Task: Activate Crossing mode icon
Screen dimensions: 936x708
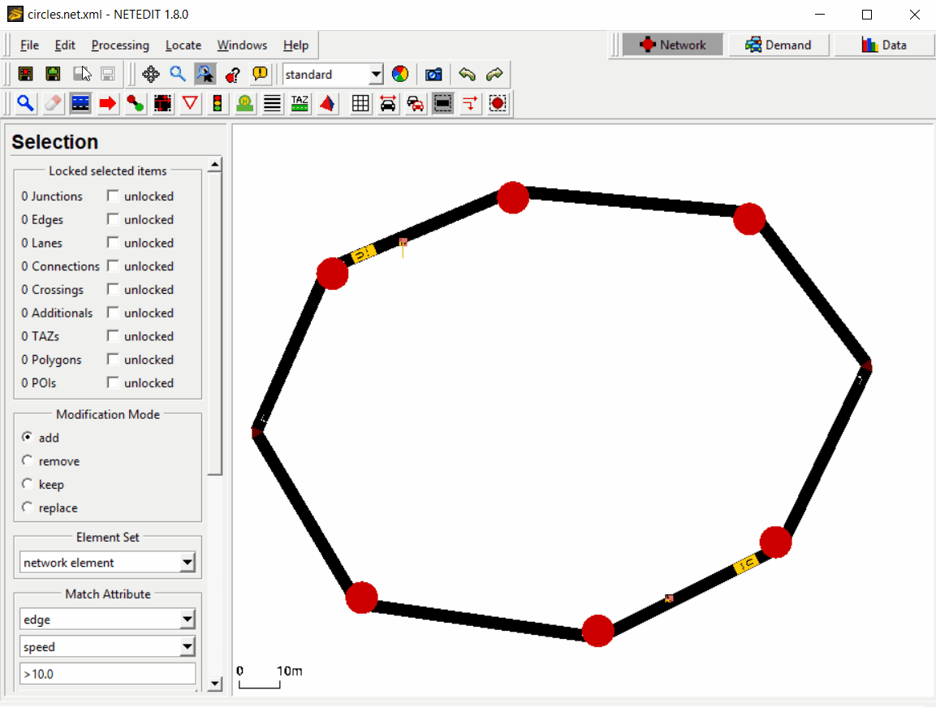Action: (x=272, y=104)
